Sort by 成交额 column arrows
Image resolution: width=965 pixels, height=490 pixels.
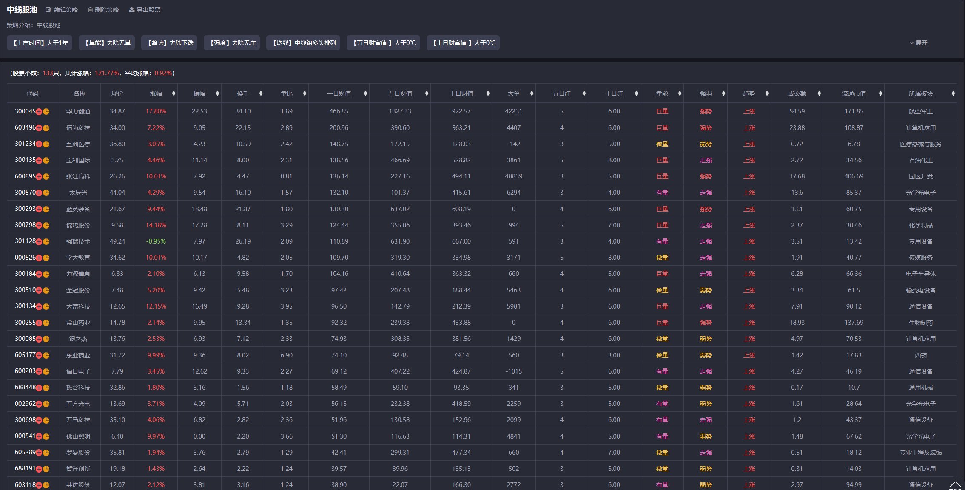click(819, 93)
